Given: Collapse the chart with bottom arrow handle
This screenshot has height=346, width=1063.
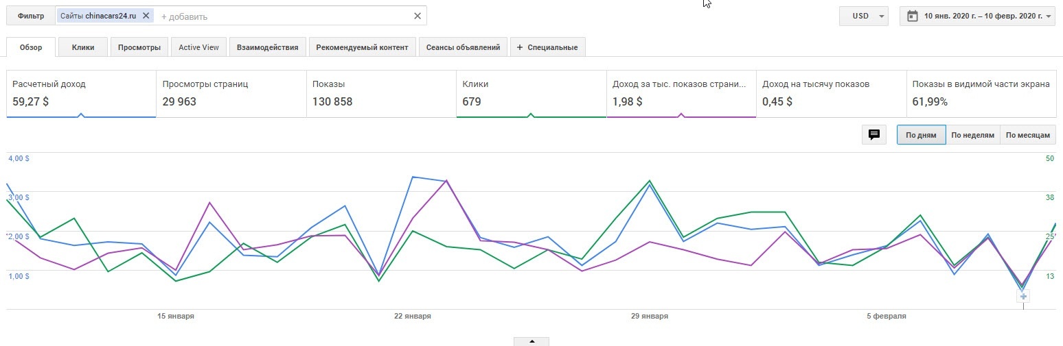Looking at the screenshot, I should pos(531,341).
